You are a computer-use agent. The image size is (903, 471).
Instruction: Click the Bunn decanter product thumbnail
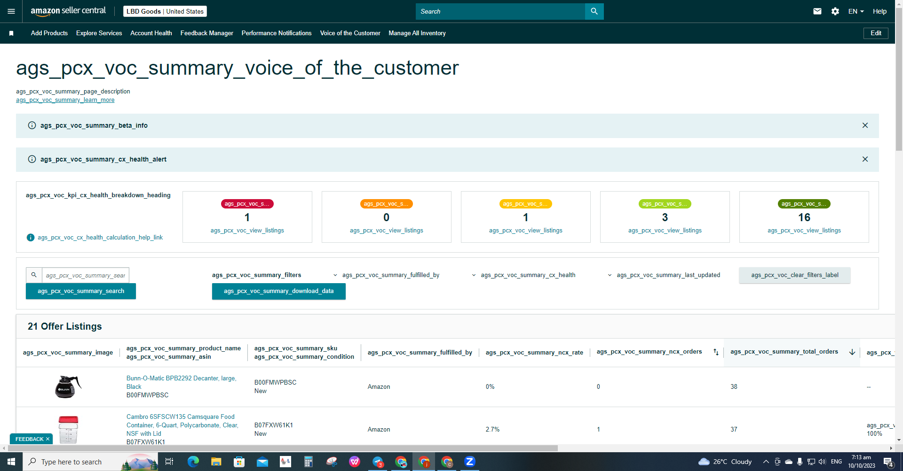[x=68, y=387]
